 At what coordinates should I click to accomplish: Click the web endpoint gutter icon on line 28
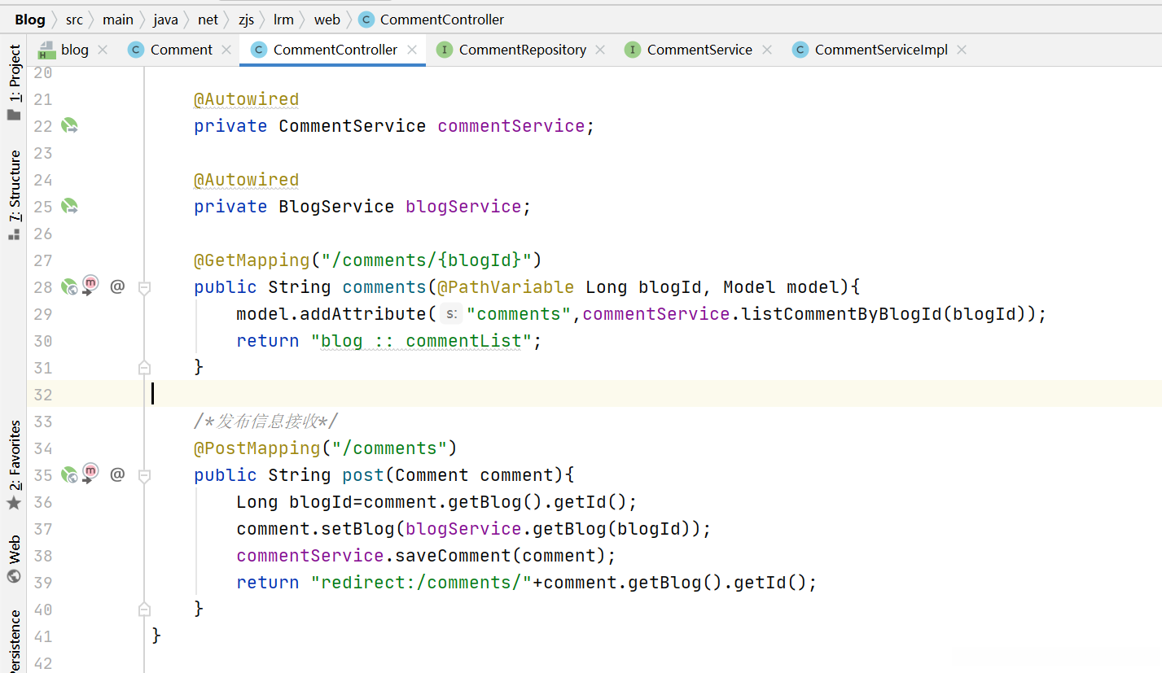(69, 286)
